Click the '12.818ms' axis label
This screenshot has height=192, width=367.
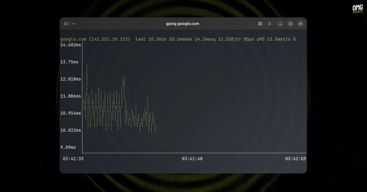point(71,79)
